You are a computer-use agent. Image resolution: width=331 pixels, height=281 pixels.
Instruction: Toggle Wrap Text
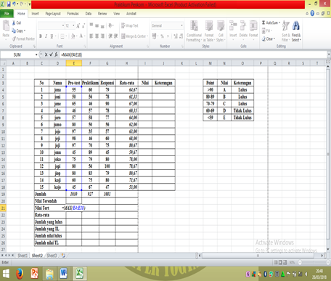[x=129, y=25]
